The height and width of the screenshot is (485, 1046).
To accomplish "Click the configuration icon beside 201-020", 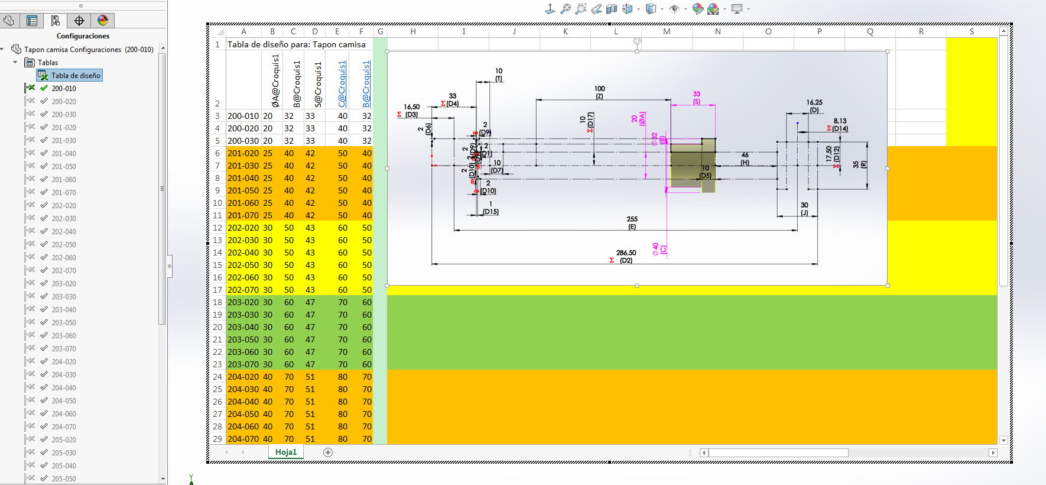I will point(30,127).
